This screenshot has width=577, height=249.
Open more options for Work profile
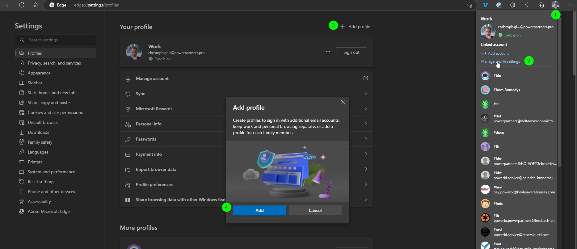(328, 52)
